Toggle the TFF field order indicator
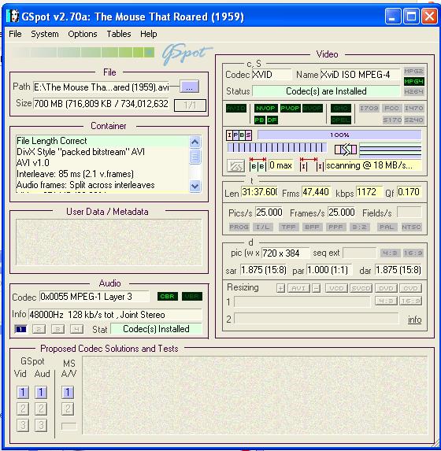This screenshot has height=451, width=441. coord(289,227)
